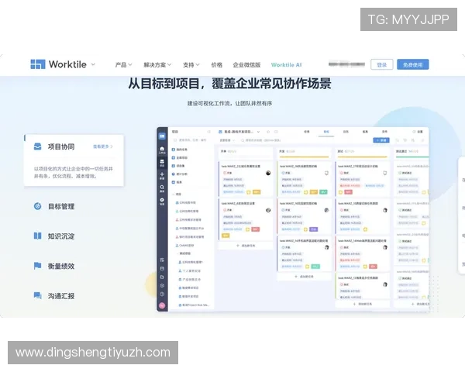Screen dimensions: 465x372
Task: Click 添加新任务 under the 开发 column
Action: 305,277
